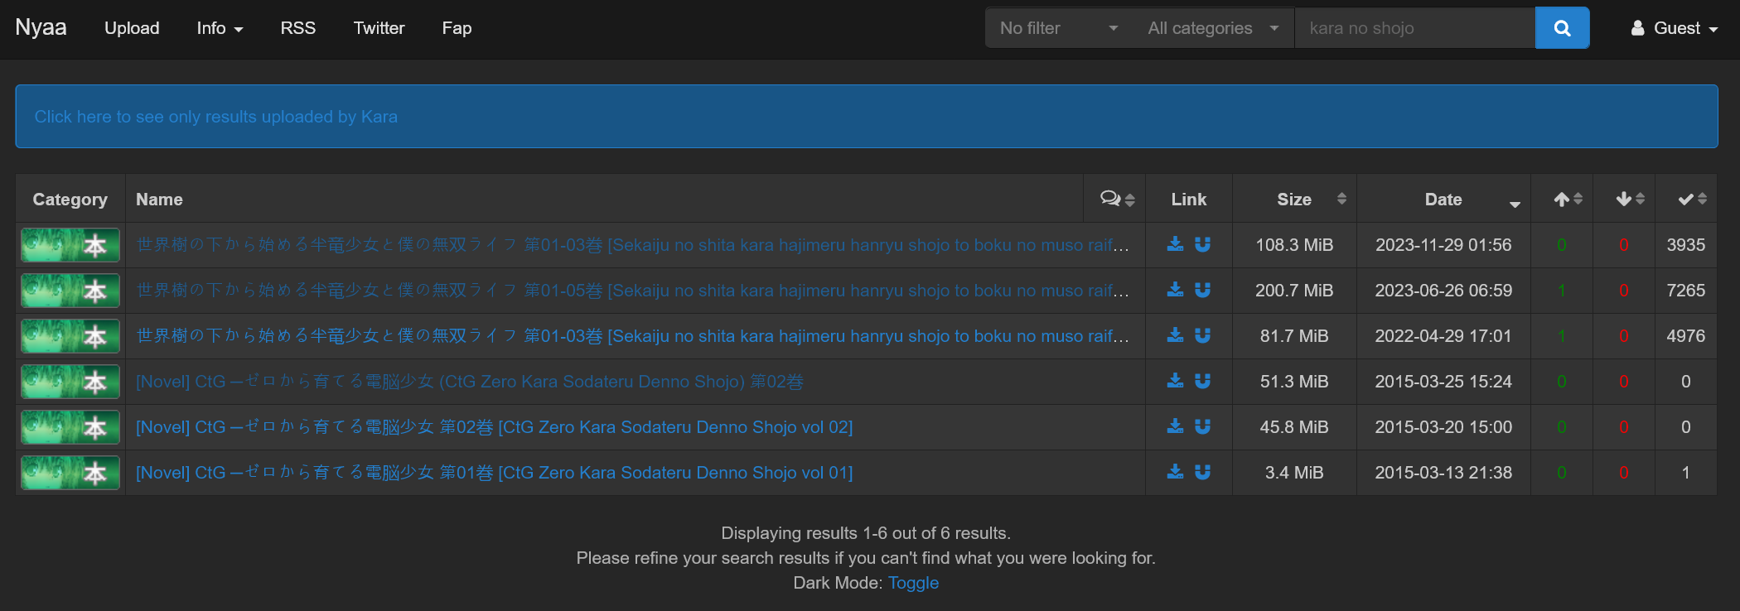Open the 第01-03巻 torrent dated 2022-04-29

pos(632,336)
